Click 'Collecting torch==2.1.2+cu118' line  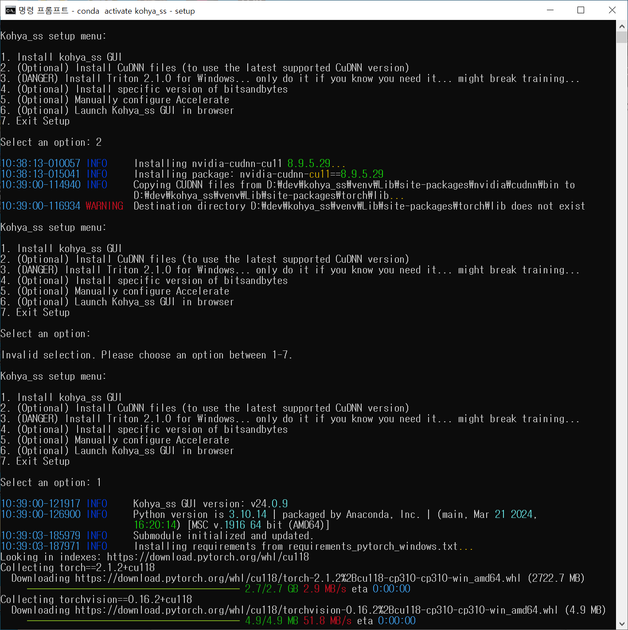tap(78, 568)
